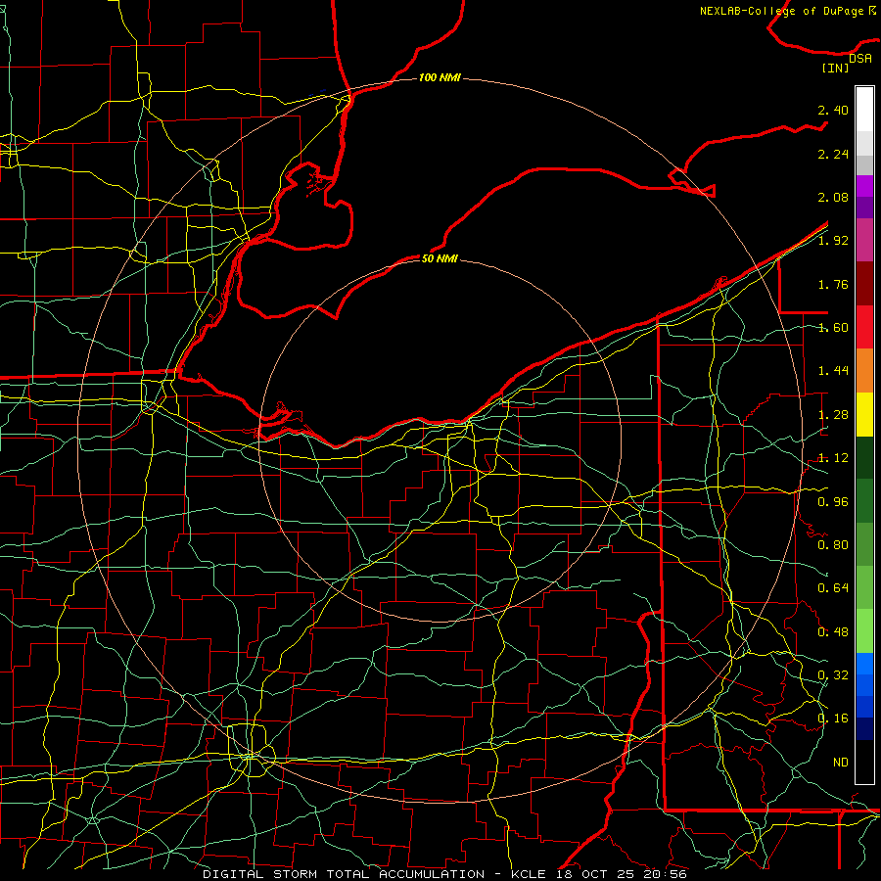Viewport: 881px width, 881px height.
Task: Click the ND legend label
Action: pos(841,763)
